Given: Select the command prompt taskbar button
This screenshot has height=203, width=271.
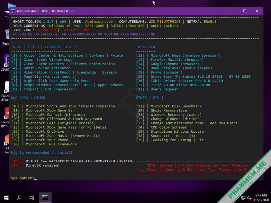Looking at the screenshot, I should (45, 198).
